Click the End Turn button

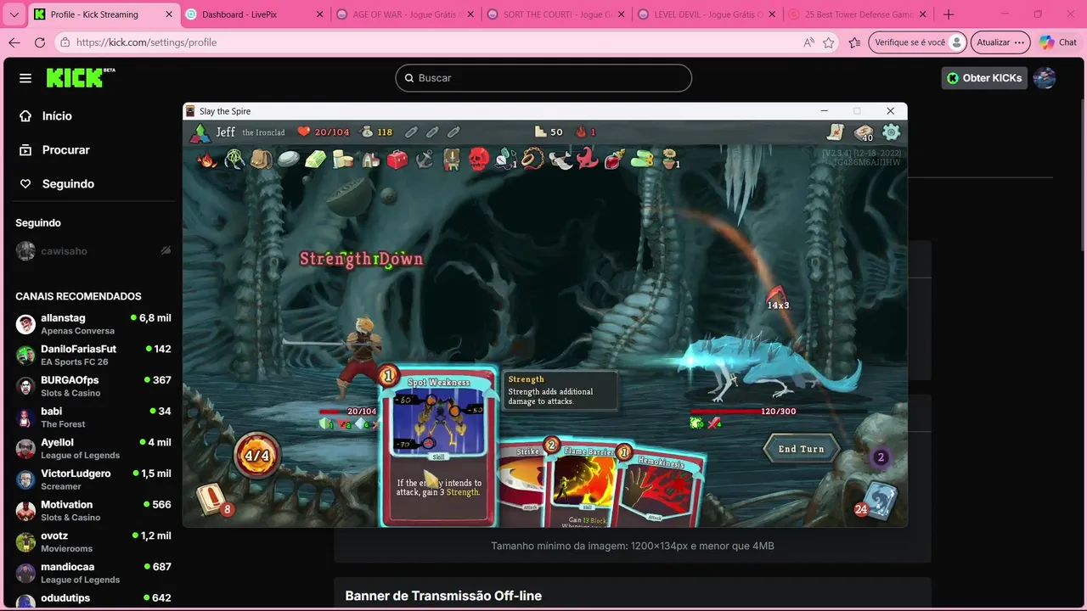coord(801,449)
